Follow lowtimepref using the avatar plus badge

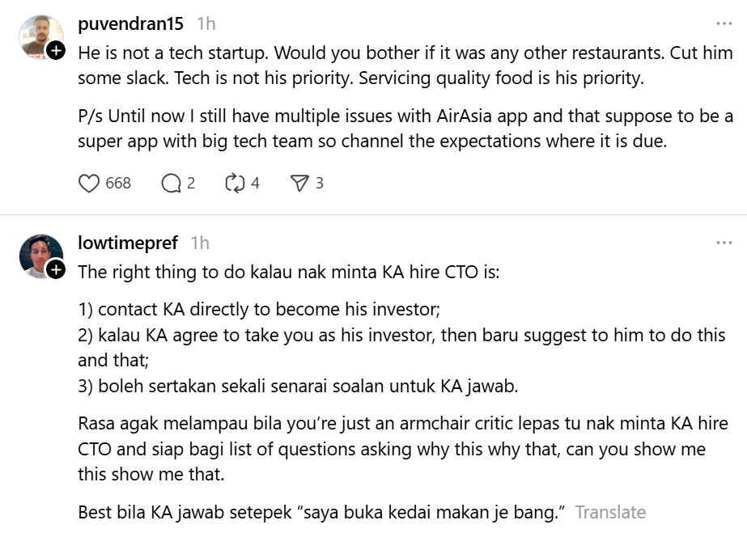coord(56,270)
